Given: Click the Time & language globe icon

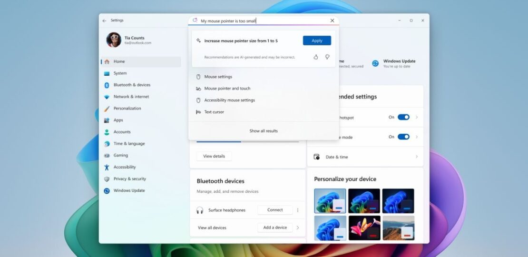Looking at the screenshot, I should pyautogui.click(x=107, y=144).
